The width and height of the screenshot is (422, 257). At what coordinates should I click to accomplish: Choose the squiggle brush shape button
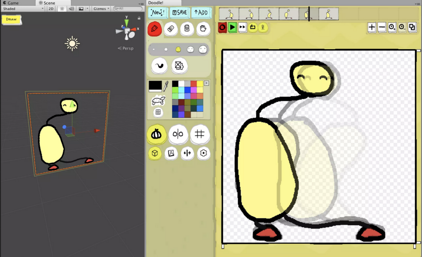click(159, 66)
